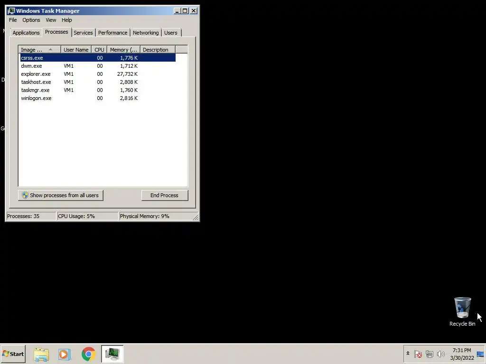
Task: Minimize the Task Manager window
Action: tap(177, 11)
